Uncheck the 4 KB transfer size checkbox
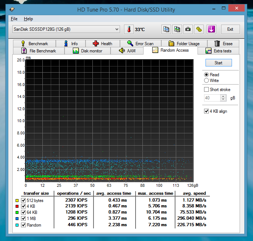The width and height of the screenshot is (253, 241). point(24,206)
